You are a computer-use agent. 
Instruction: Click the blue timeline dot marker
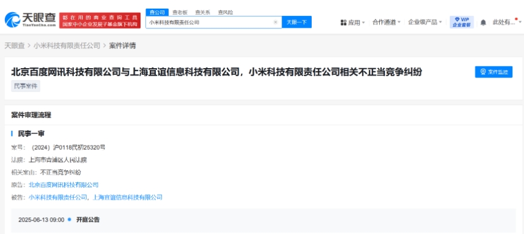tap(69, 220)
